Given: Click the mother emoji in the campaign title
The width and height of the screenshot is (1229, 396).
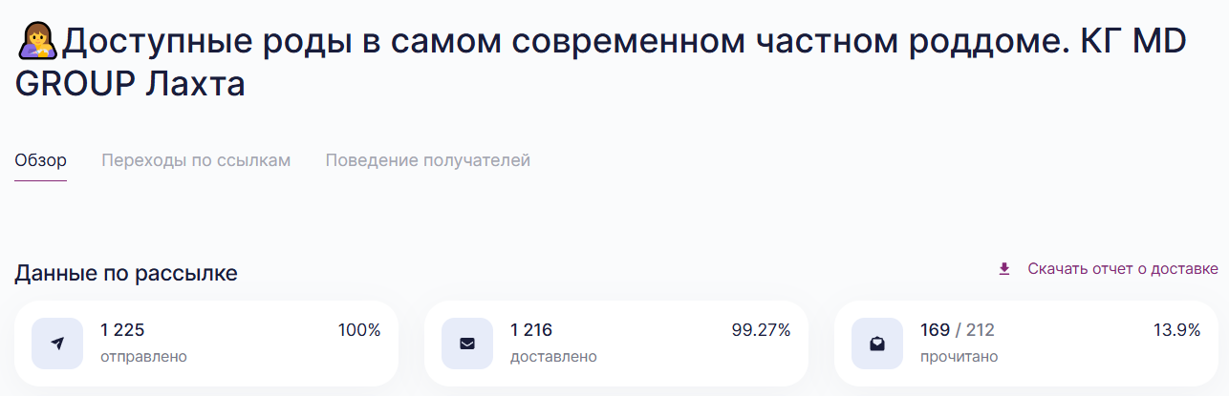Looking at the screenshot, I should 37,42.
